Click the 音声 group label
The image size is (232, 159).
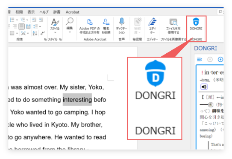(x=122, y=39)
